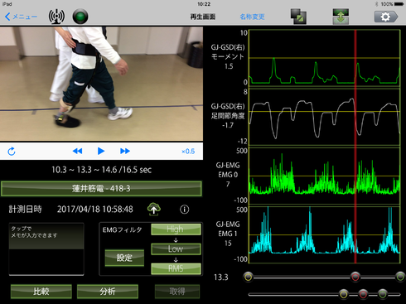Toggle the High EMG filter
Image resolution: width=406 pixels, height=304 pixels.
point(176,229)
